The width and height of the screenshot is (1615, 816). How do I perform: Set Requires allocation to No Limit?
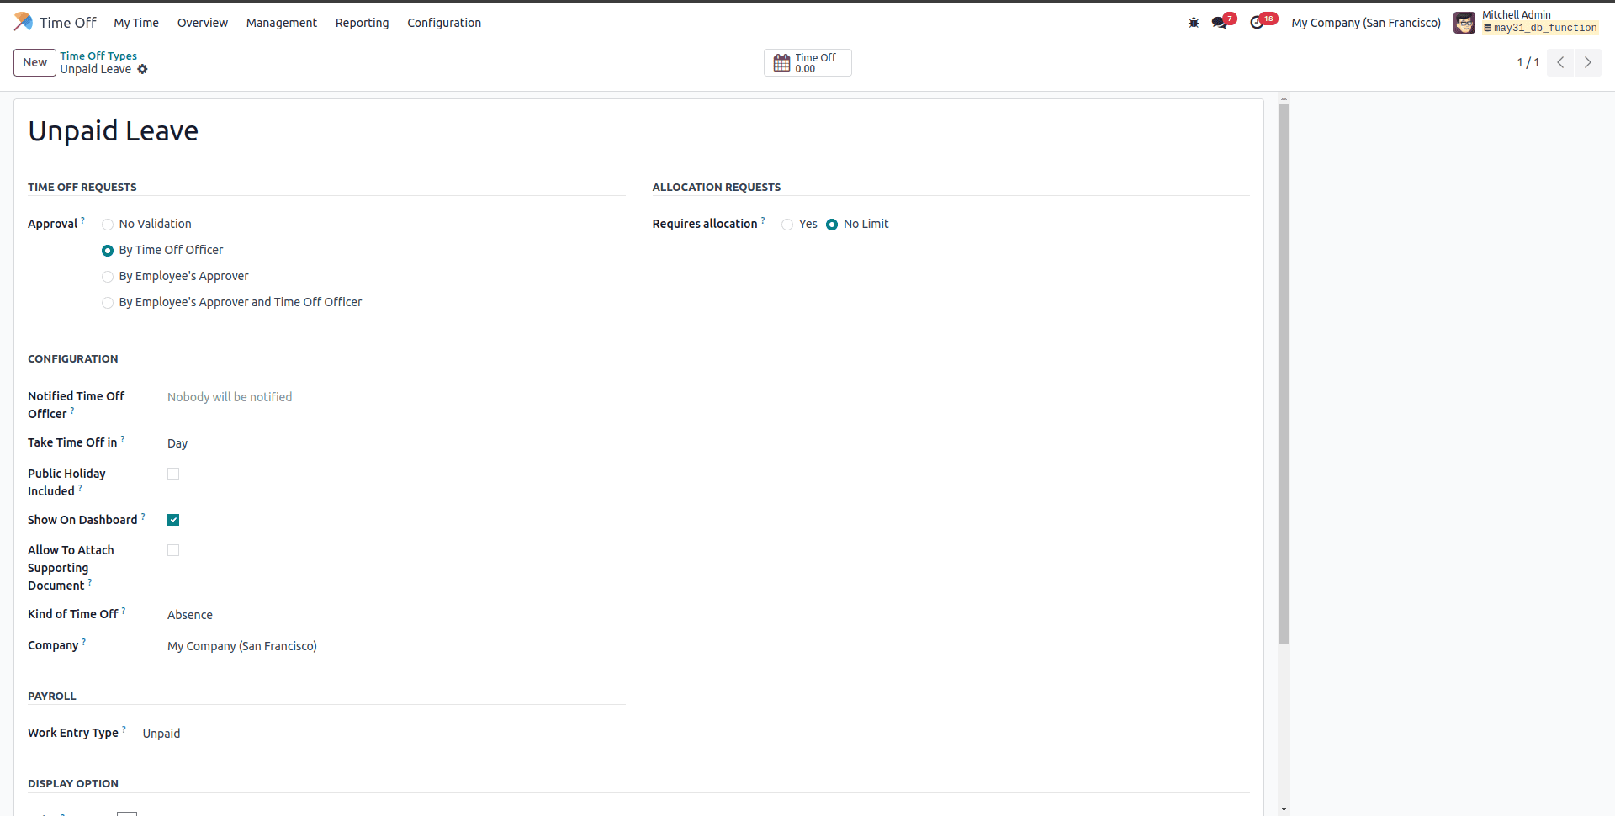[x=832, y=225]
